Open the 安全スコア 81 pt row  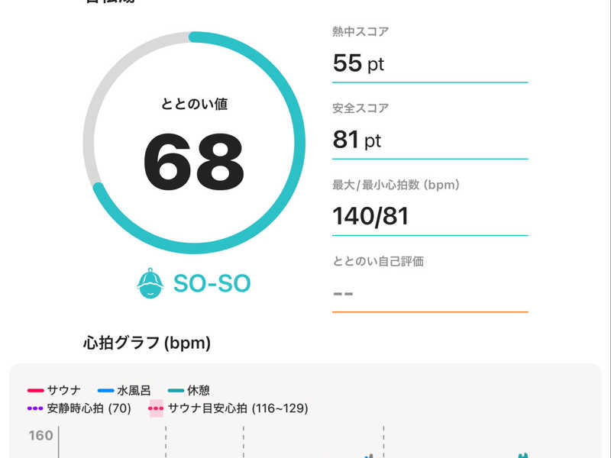(x=430, y=131)
